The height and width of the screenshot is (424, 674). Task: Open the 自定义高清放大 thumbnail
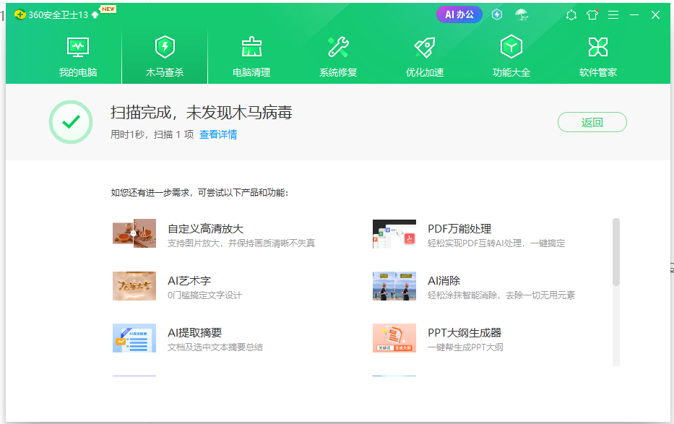pos(134,233)
